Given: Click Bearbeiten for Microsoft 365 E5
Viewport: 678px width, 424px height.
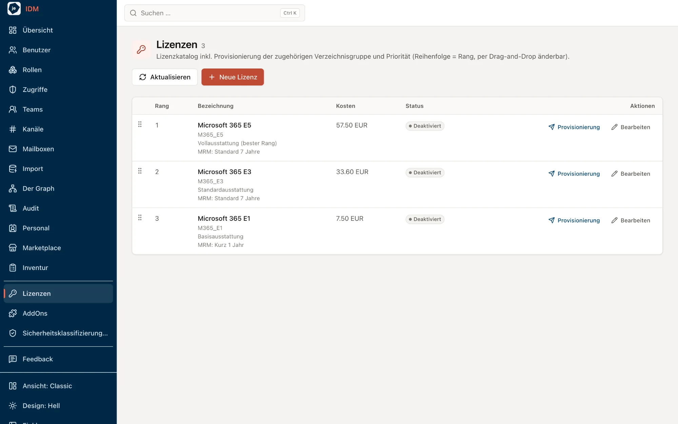Looking at the screenshot, I should (x=631, y=127).
